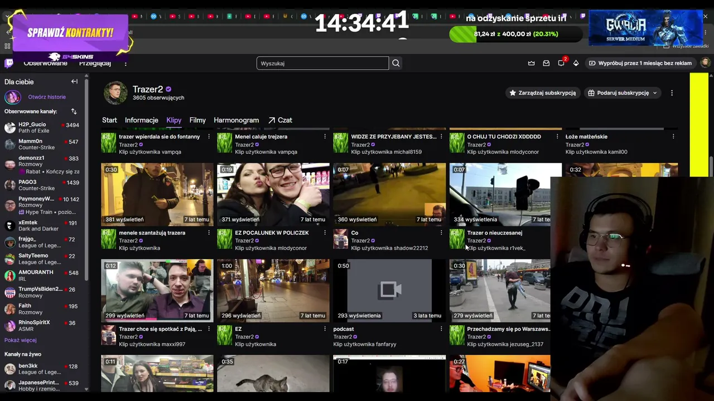Click IRL category icon beside 'Menel caluje trejzera'
Image resolution: width=714 pixels, height=401 pixels.
224,143
